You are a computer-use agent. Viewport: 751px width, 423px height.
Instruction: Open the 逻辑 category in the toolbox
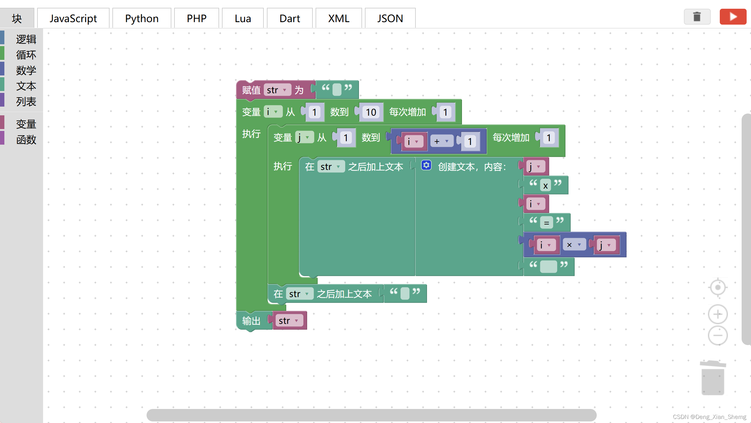(22, 39)
